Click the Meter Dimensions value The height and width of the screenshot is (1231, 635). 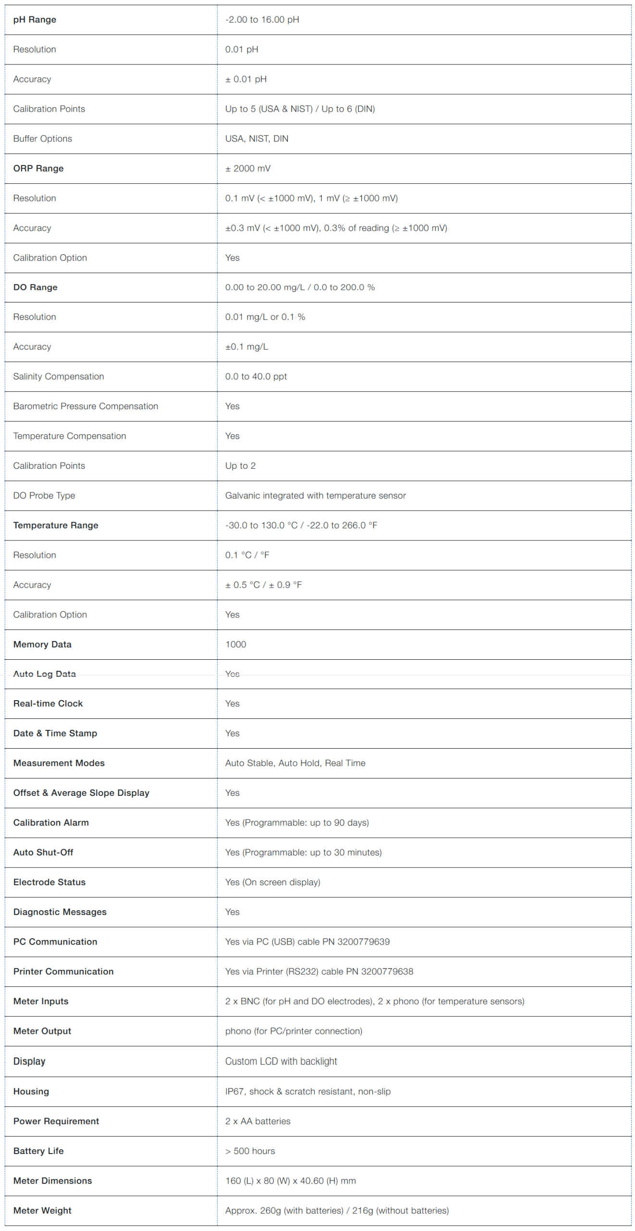(291, 1181)
